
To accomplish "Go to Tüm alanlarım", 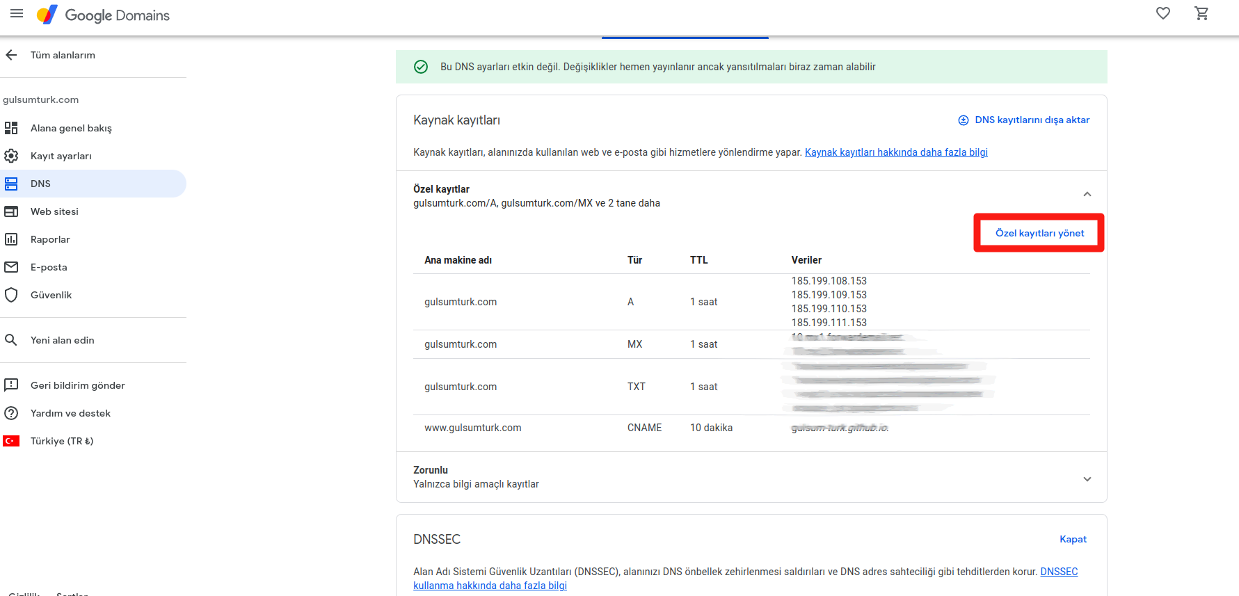I will tap(63, 55).
